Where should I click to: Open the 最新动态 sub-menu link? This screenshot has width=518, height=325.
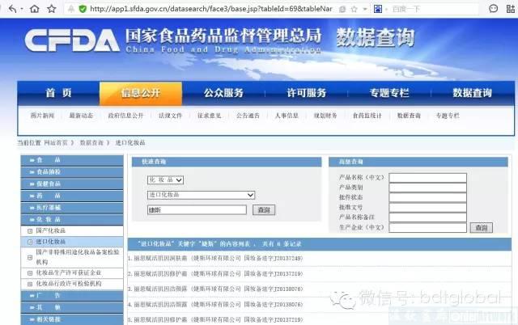81,116
